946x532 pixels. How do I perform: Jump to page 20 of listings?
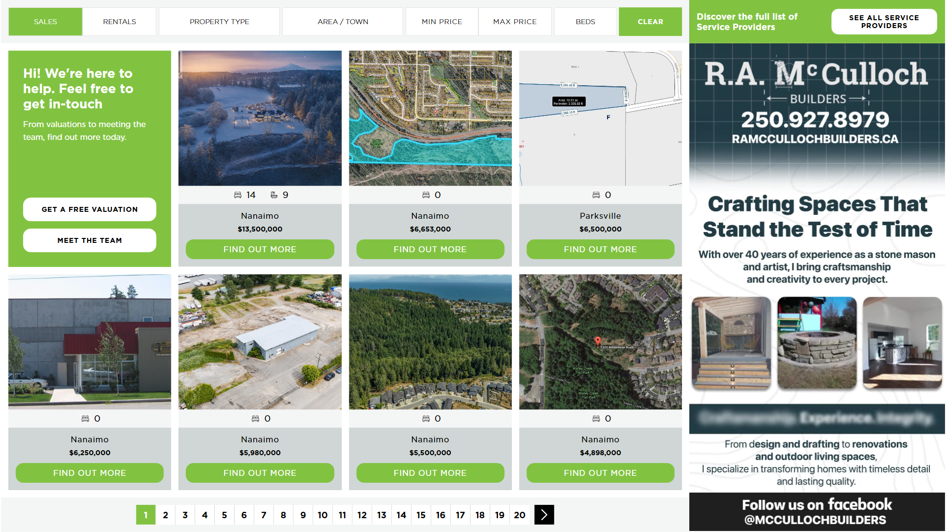pyautogui.click(x=519, y=515)
